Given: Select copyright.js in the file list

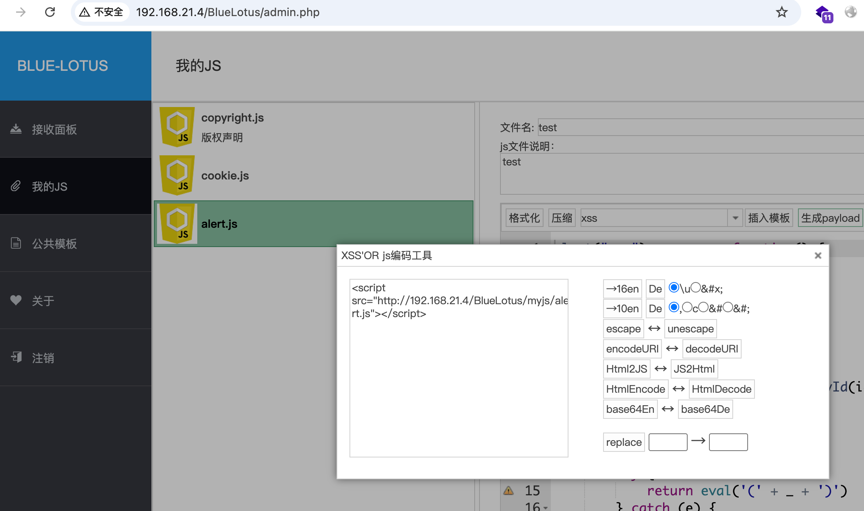Looking at the screenshot, I should tap(314, 127).
